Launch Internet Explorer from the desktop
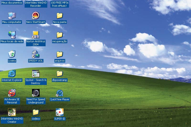The image size is (191, 127). [12, 74]
